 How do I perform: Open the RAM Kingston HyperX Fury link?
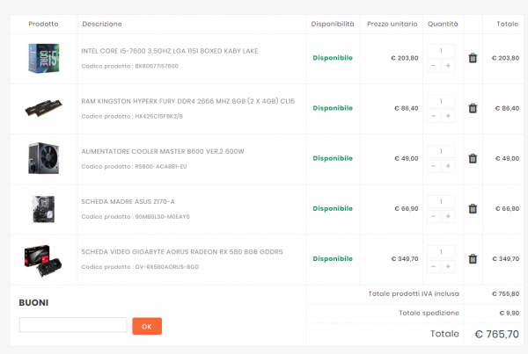187,101
